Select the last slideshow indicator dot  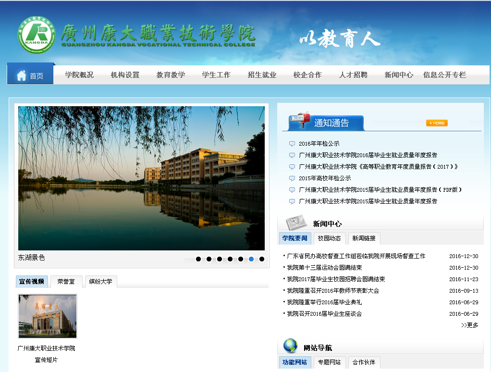(x=262, y=259)
